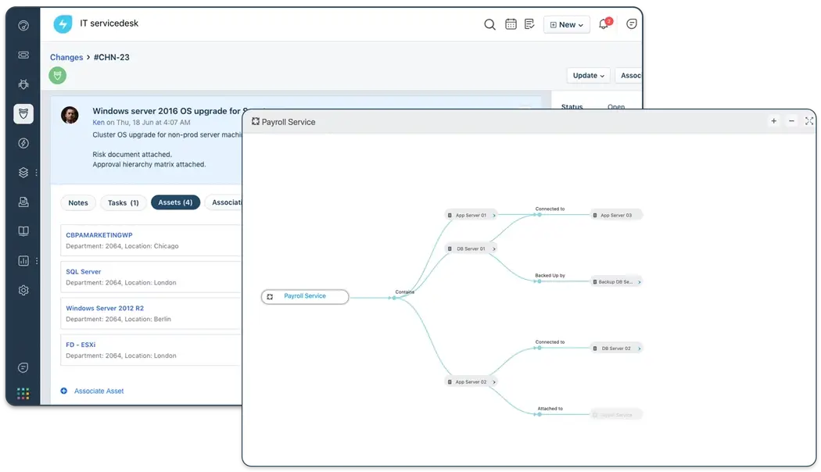This screenshot has width=821, height=472.
Task: Open the notifications bell
Action: (x=604, y=24)
